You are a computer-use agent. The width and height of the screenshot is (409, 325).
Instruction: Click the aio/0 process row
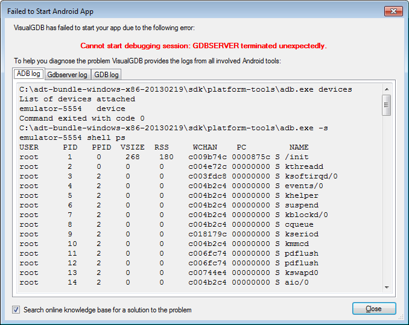click(x=164, y=282)
